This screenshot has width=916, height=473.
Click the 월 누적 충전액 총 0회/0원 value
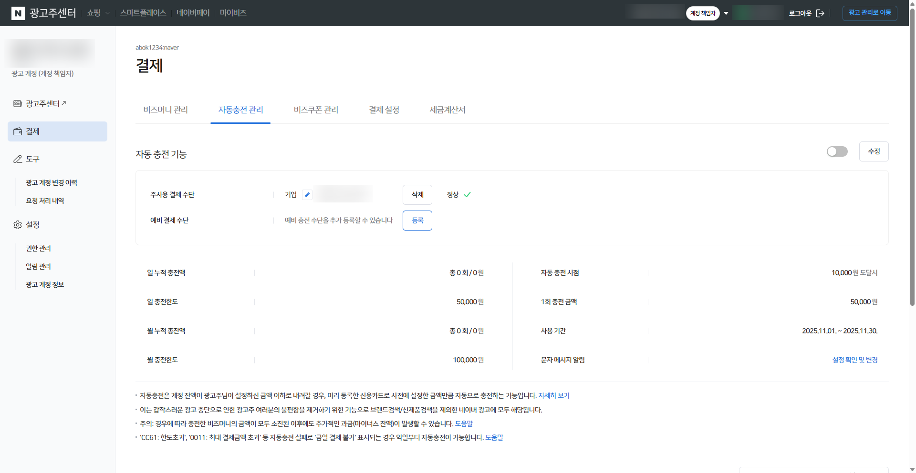467,331
